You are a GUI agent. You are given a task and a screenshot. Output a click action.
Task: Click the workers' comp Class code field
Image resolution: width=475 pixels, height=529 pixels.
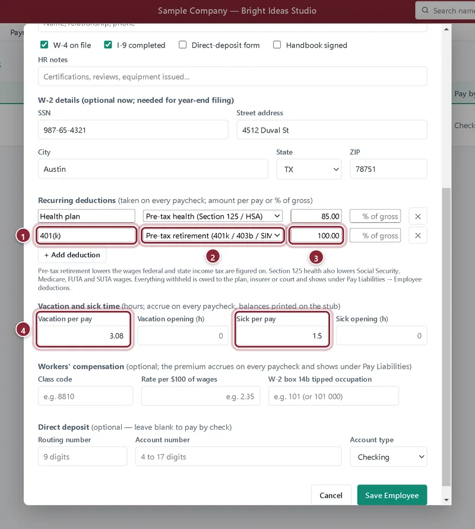tap(85, 396)
